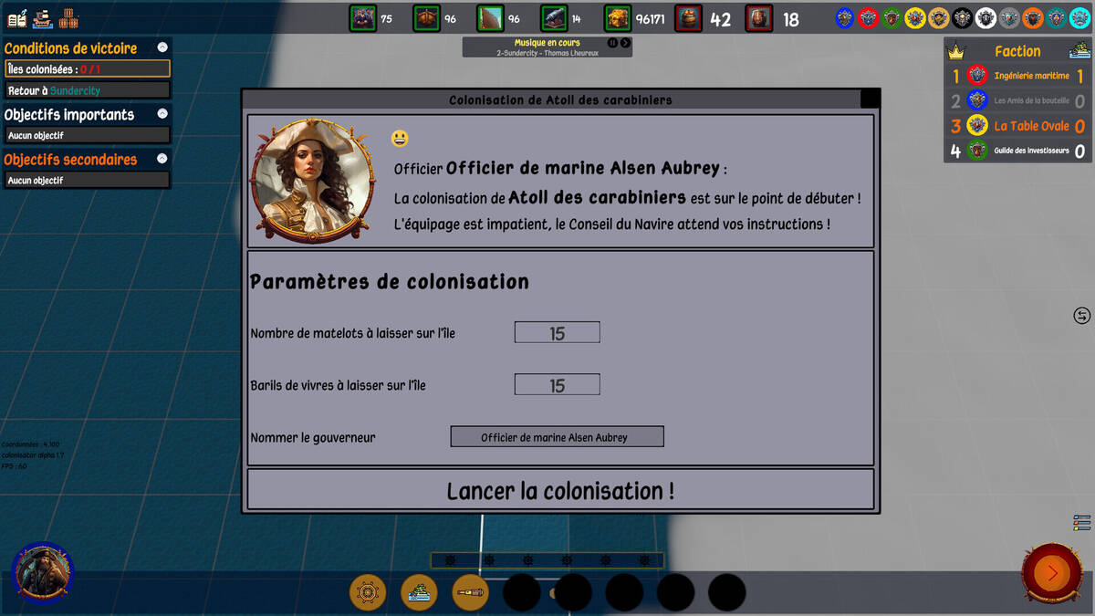Viewport: 1095px width, 616px height.
Task: Click the Retour à Sundercity objective
Action: coord(88,90)
